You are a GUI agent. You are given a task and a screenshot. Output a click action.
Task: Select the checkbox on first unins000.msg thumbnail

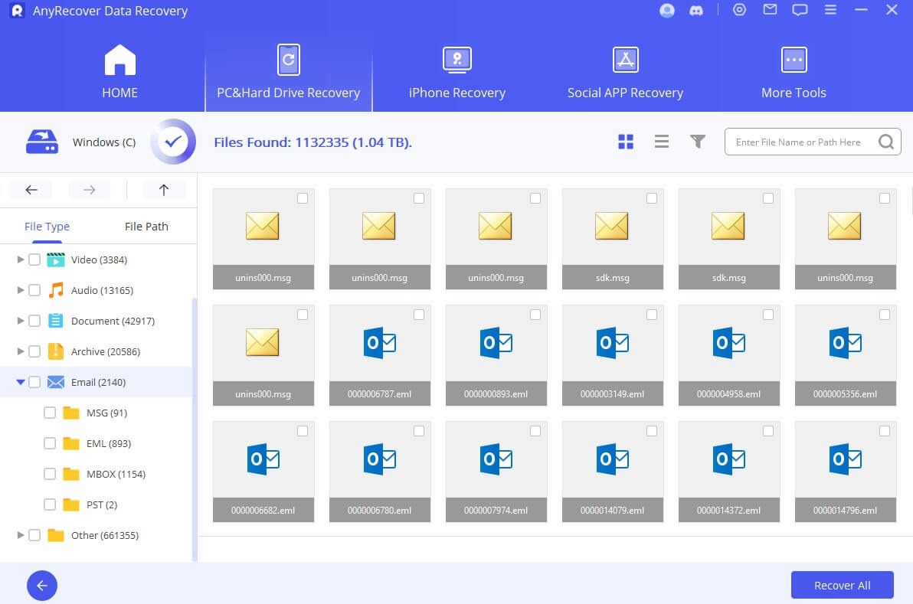[x=303, y=198]
